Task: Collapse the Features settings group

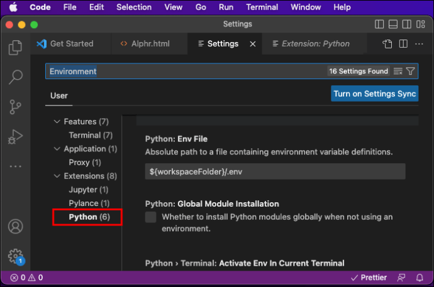Action: 57,122
